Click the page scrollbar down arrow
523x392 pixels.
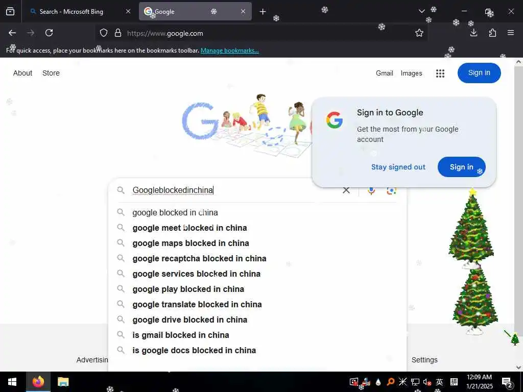[518, 367]
